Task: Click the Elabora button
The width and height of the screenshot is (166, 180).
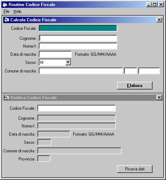Action: pos(135,86)
